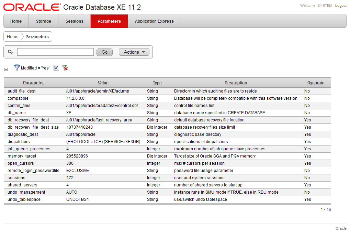Screen dimensions: 350x238
Task: Sort by the Type column header
Action: click(x=157, y=83)
